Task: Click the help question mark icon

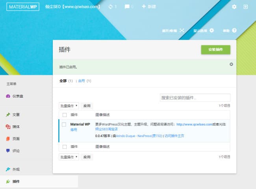Action: pos(234,30)
